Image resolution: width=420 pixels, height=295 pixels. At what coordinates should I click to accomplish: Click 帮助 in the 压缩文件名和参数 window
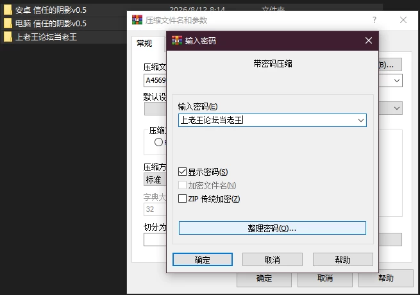pyautogui.click(x=386, y=278)
